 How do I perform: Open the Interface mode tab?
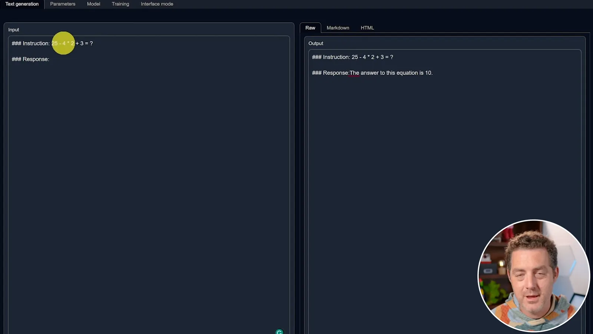pos(157,4)
